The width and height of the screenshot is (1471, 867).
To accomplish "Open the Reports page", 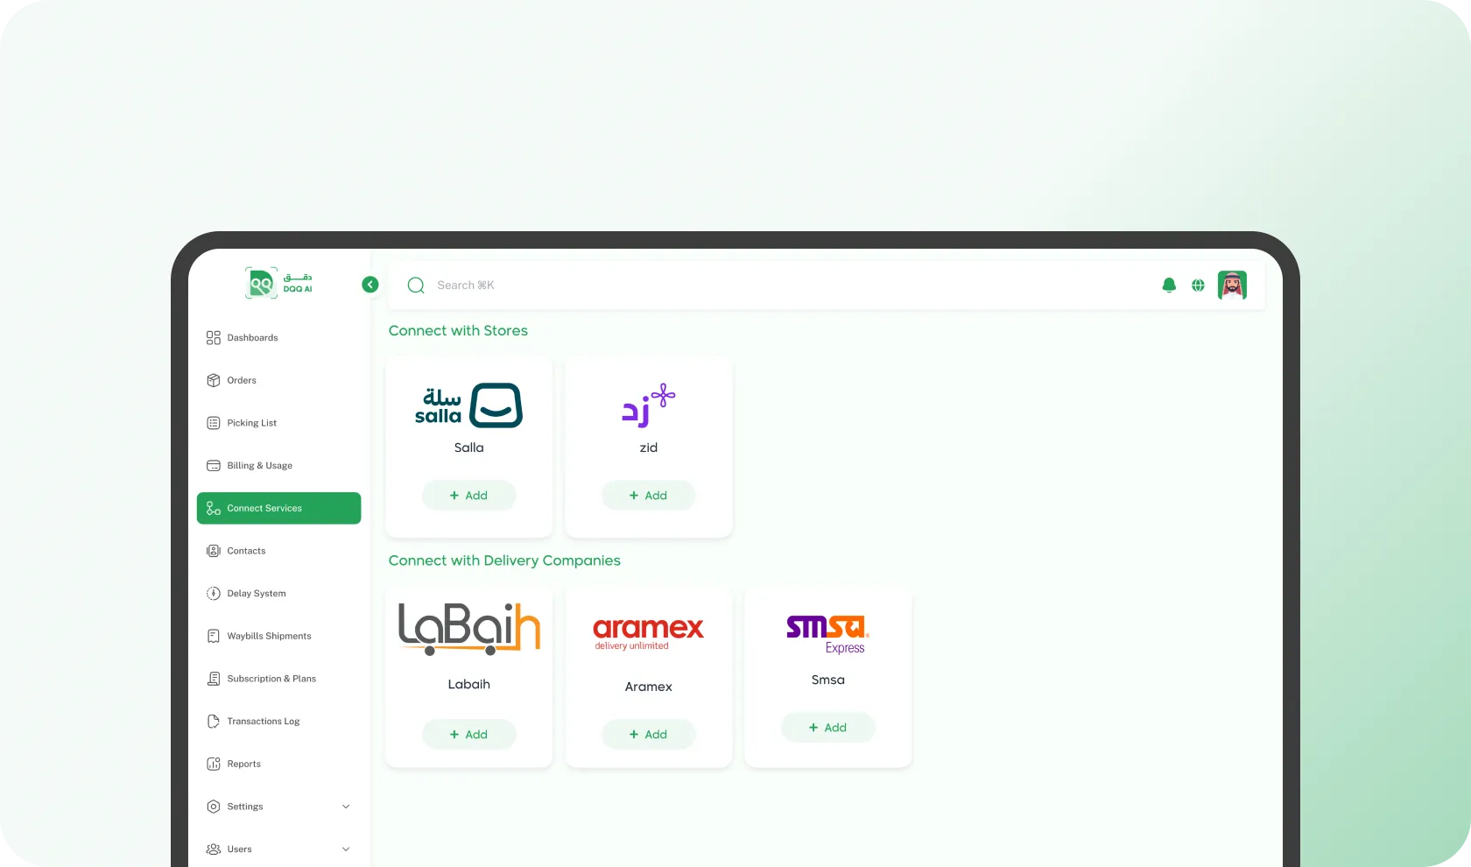I will coord(243,764).
